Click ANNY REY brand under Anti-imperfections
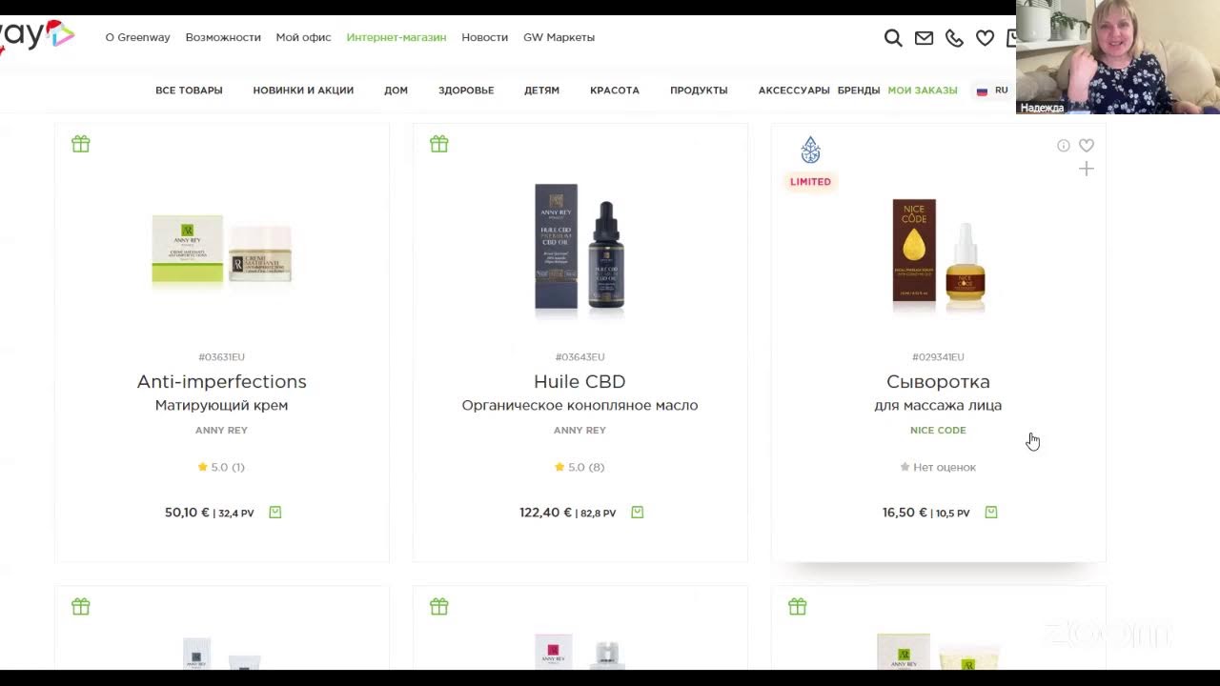 click(x=221, y=431)
